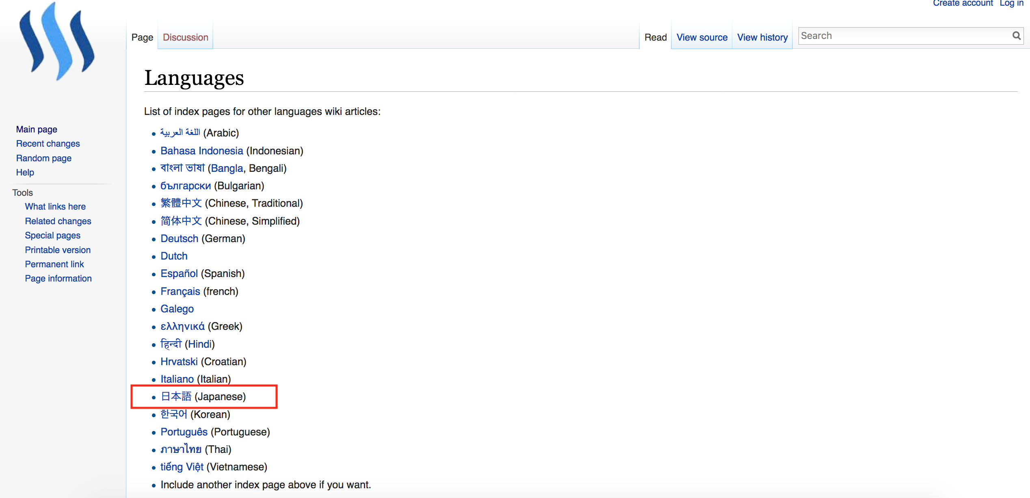This screenshot has width=1030, height=498.
Task: Open the Japanese language index page
Action: coord(176,396)
